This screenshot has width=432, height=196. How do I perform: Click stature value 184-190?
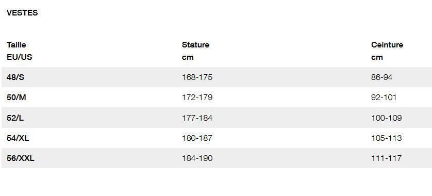tap(197, 158)
